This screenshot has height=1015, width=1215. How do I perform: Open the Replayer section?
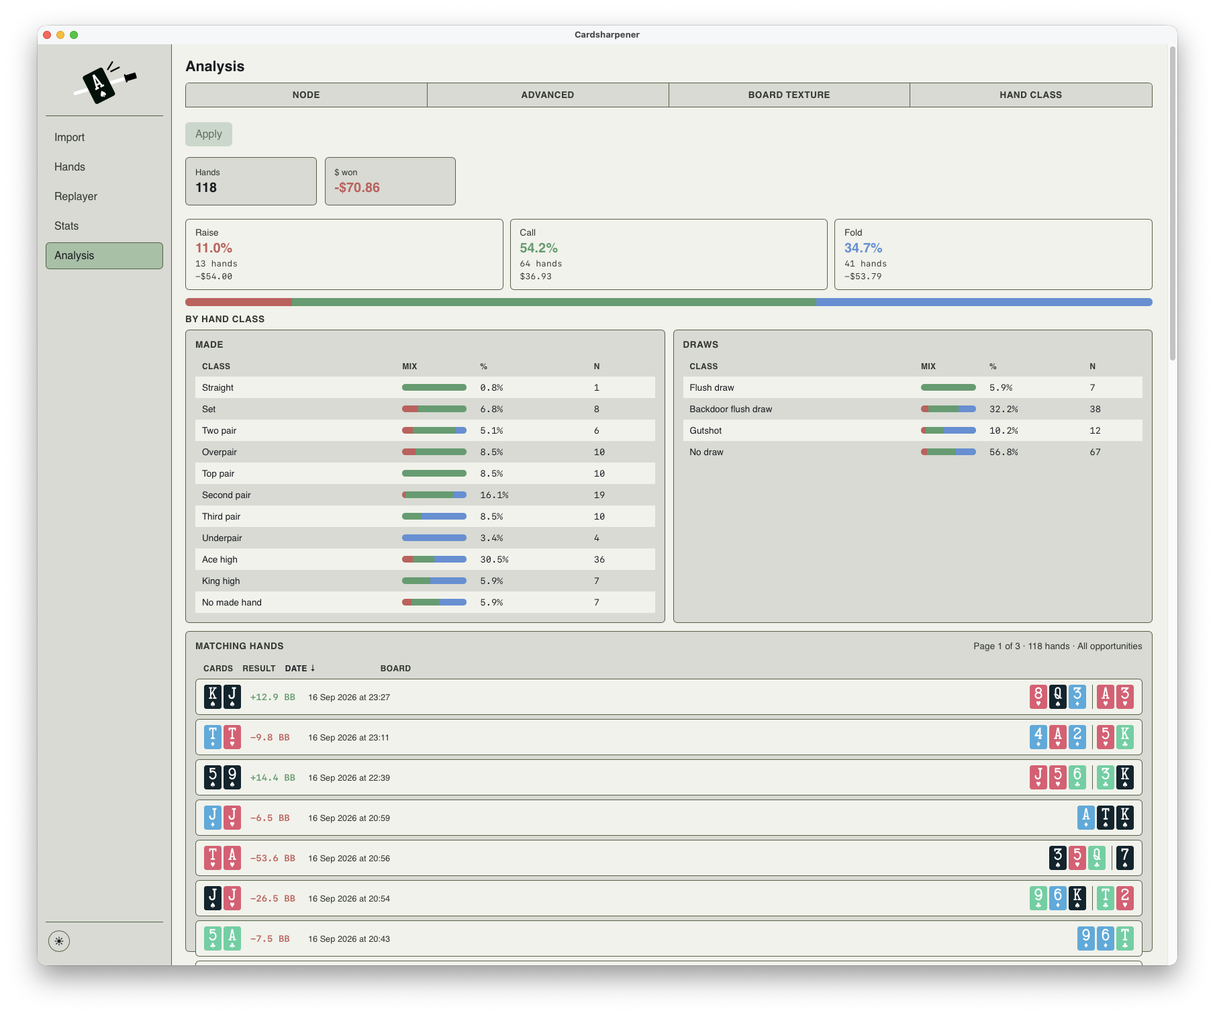pos(104,197)
